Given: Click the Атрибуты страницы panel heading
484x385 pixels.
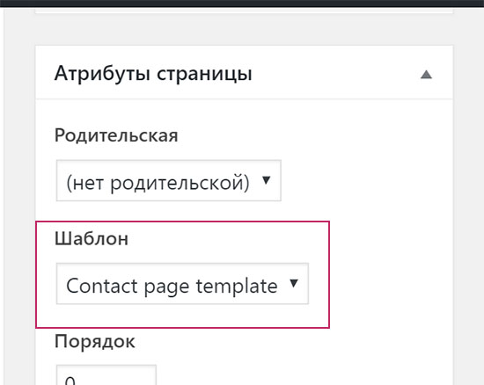Looking at the screenshot, I should (153, 74).
